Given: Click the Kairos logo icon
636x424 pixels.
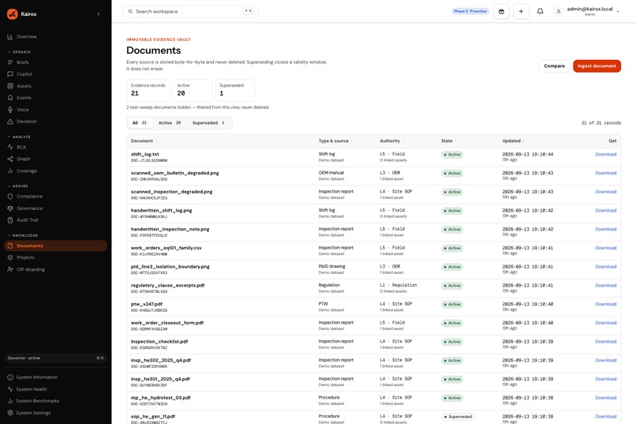Looking at the screenshot, I should [12, 13].
